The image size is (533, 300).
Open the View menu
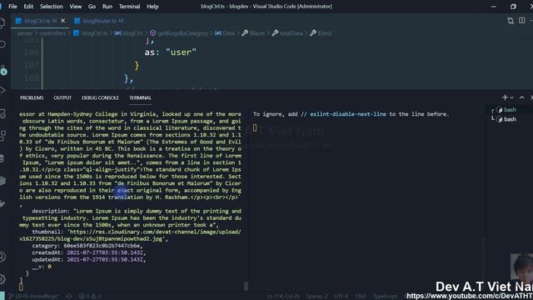click(76, 7)
